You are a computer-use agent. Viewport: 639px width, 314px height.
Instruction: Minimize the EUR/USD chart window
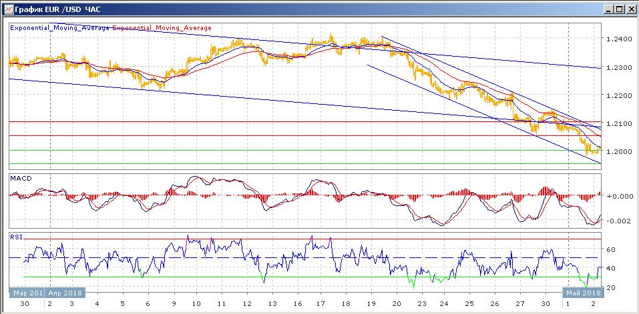point(608,9)
